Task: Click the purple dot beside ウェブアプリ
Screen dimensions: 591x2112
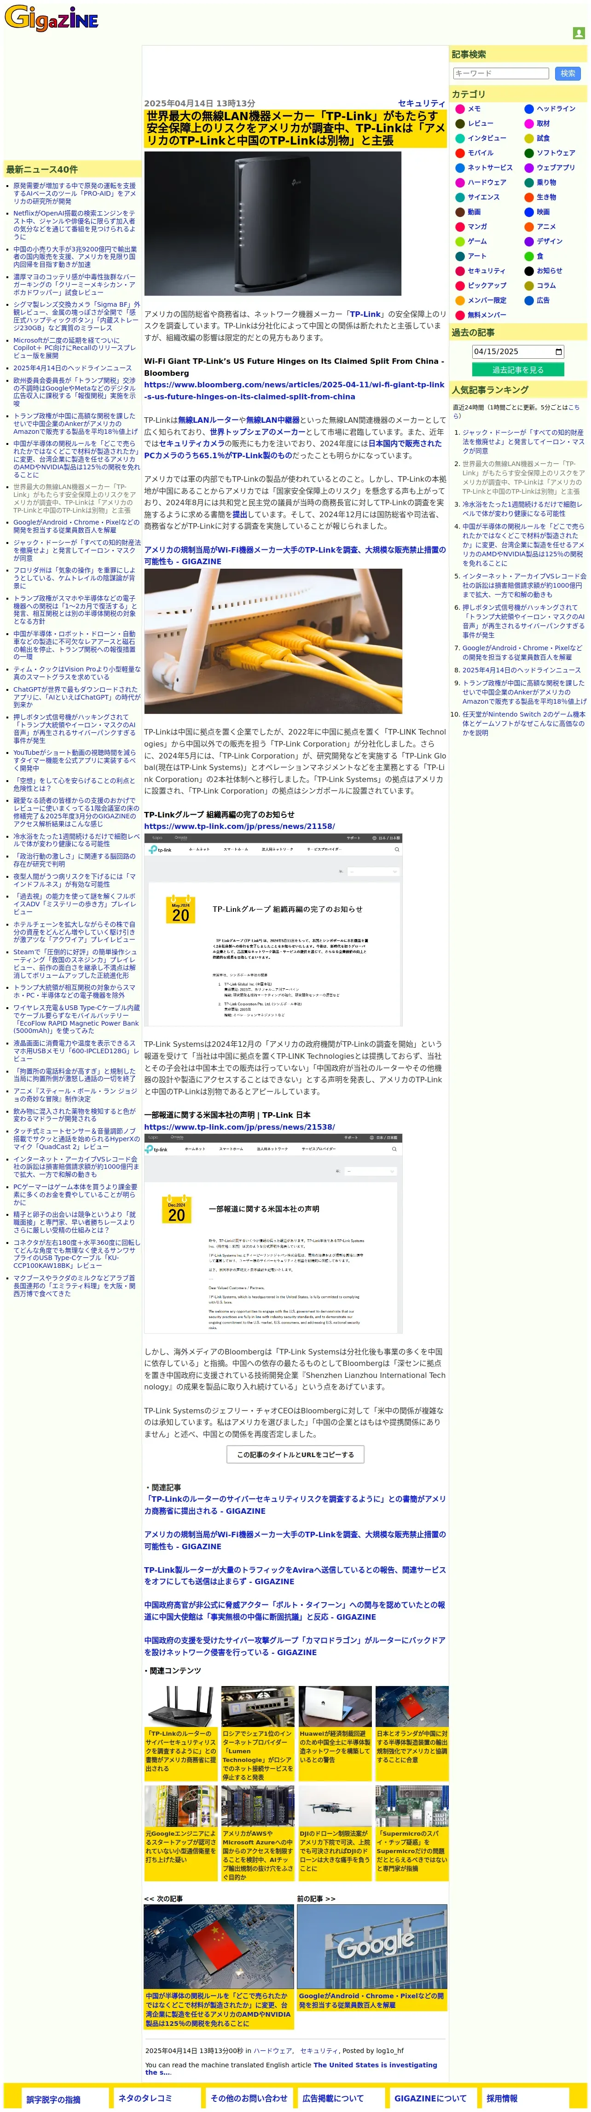Action: (529, 168)
